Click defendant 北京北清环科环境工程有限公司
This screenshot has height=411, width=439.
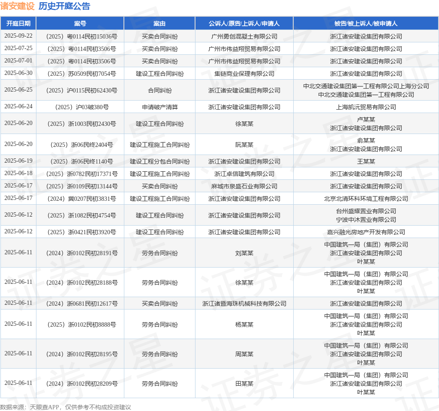[x=366, y=199]
